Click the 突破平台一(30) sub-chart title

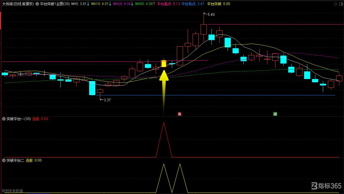pyautogui.click(x=18, y=119)
